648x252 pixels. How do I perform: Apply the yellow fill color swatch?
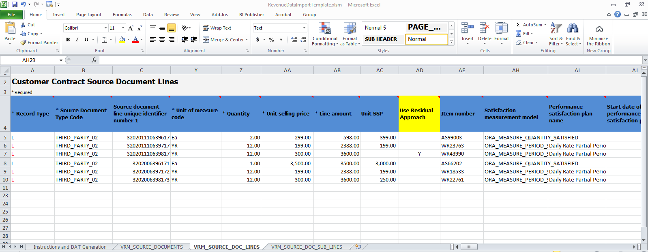pyautogui.click(x=122, y=40)
